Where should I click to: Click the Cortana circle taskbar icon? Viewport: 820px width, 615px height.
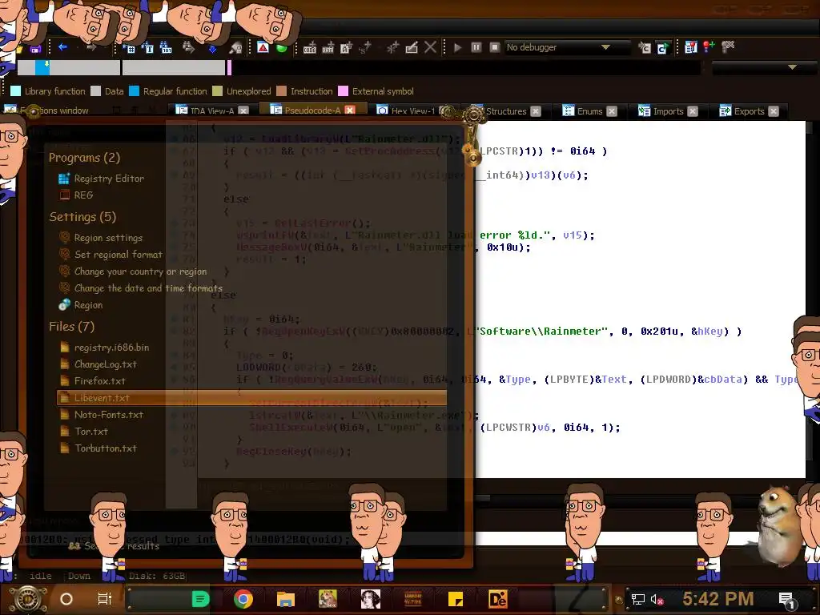(x=66, y=599)
